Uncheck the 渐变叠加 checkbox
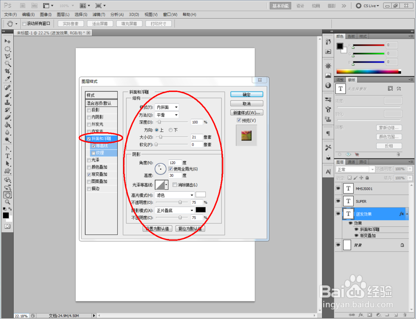The width and height of the screenshot is (416, 319). coord(89,175)
